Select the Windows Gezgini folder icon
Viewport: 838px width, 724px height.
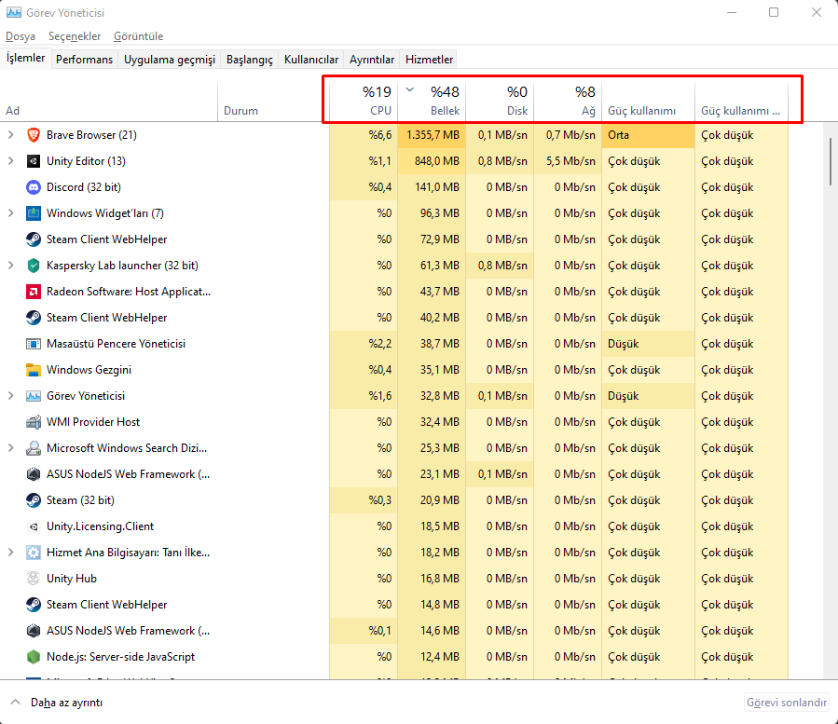point(34,370)
